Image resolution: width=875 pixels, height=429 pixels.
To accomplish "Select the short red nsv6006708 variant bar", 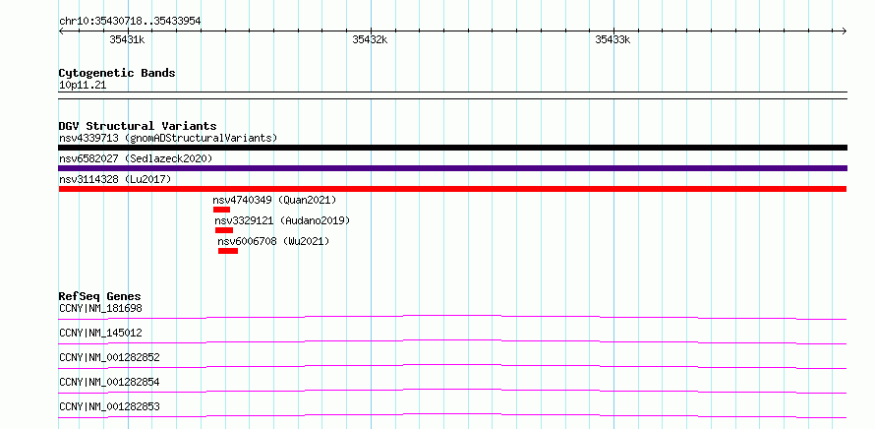I will tap(228, 251).
